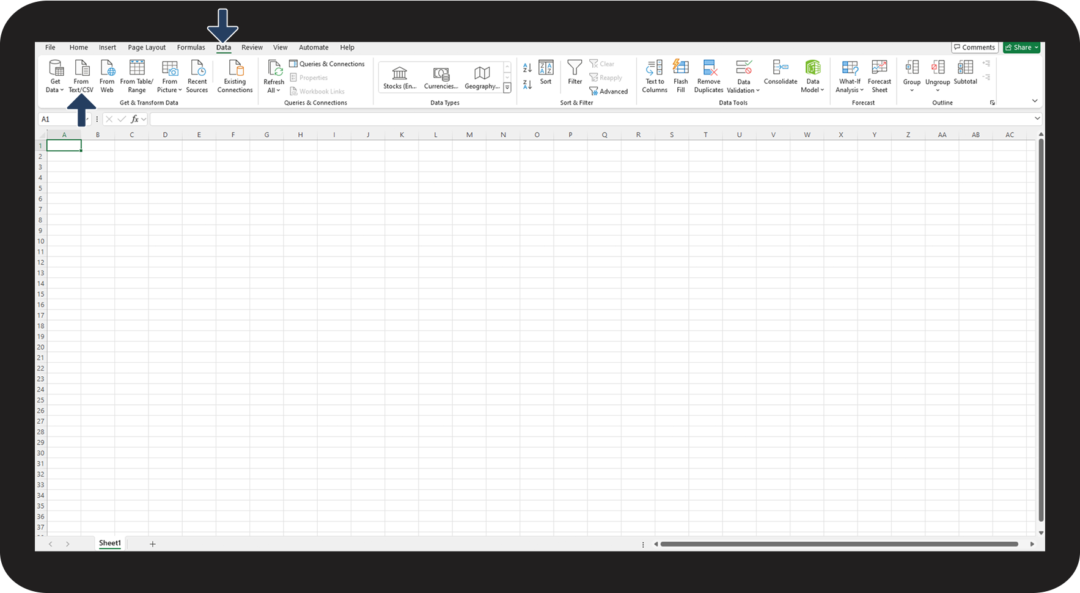Select the Geography data type
This screenshot has width=1080, height=593.
(482, 78)
